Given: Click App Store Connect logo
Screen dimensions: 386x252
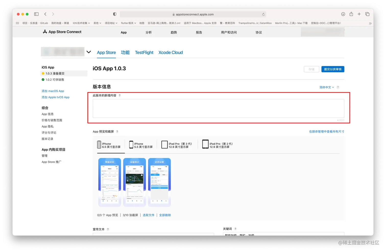Looking at the screenshot, I should coord(62,32).
